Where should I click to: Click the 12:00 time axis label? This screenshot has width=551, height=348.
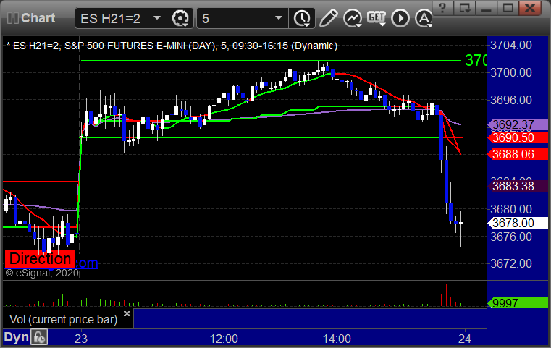(x=224, y=339)
